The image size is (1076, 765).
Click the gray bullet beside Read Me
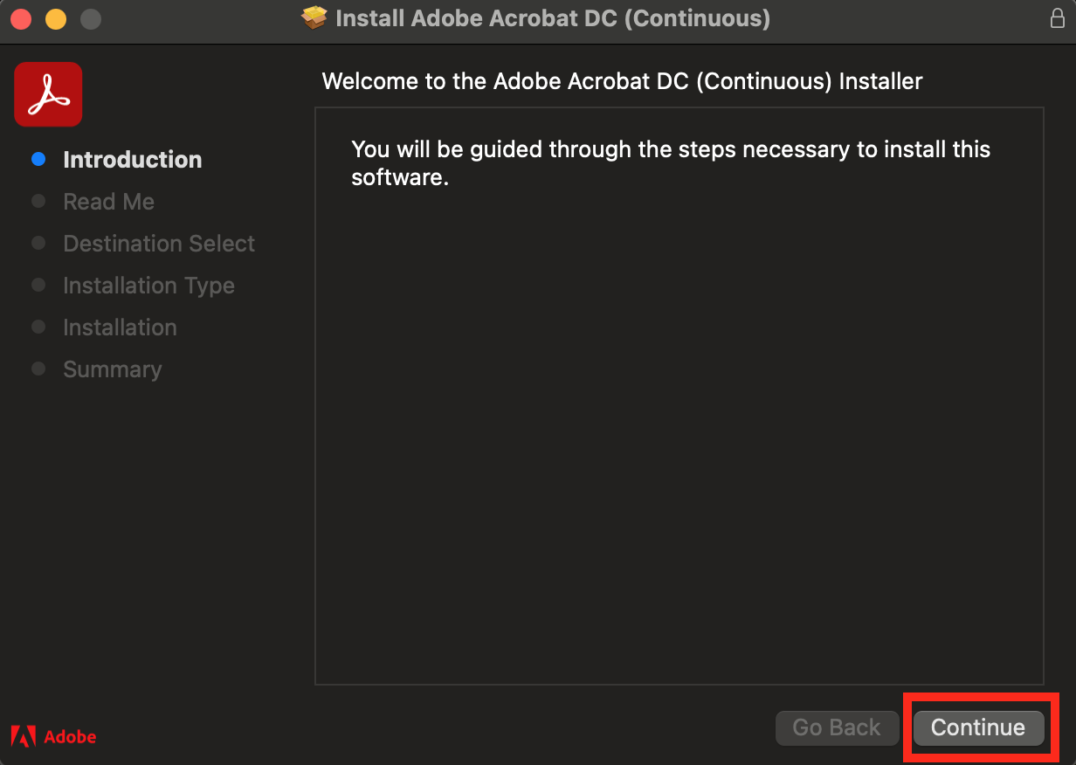click(x=38, y=201)
